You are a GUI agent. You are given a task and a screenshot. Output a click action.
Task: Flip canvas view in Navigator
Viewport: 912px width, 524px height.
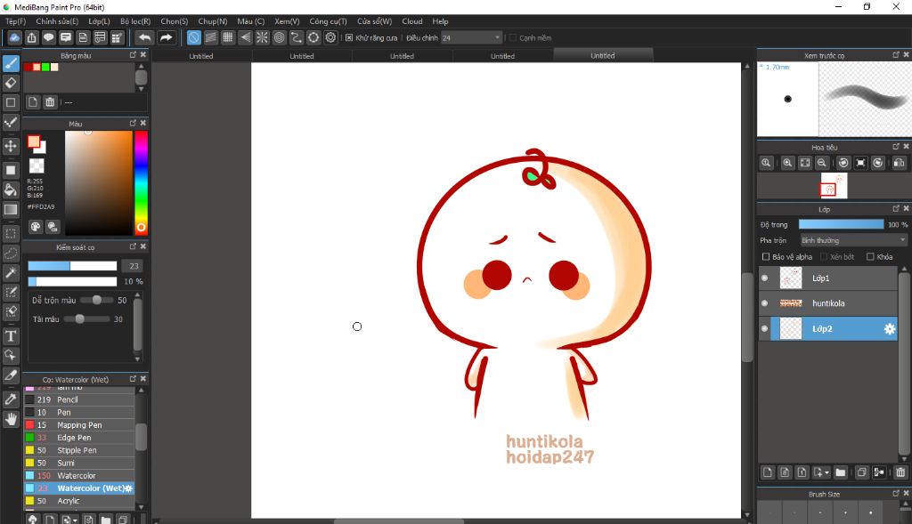(x=899, y=163)
